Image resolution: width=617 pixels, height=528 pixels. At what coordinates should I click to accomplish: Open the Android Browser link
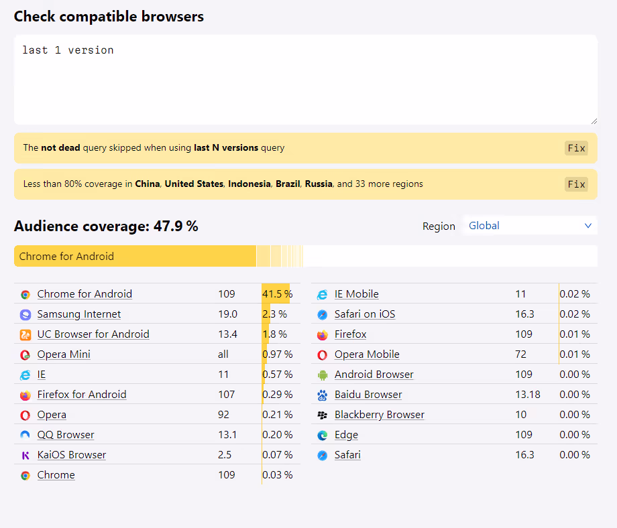[x=374, y=375]
